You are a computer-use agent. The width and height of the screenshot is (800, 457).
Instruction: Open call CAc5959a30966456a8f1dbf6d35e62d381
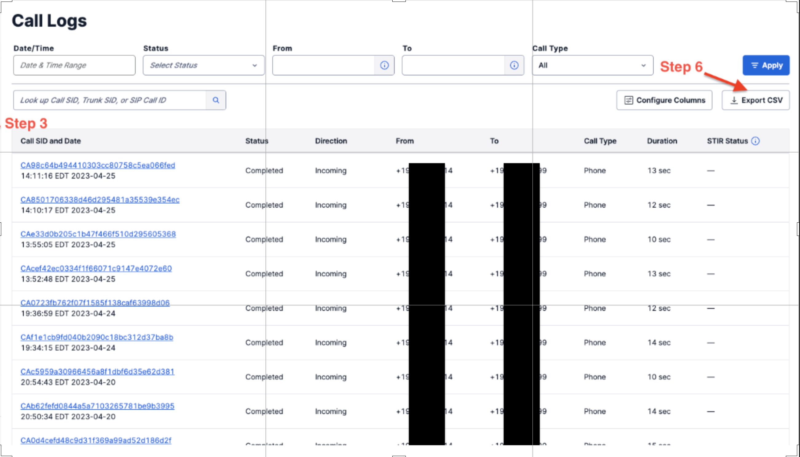point(97,372)
